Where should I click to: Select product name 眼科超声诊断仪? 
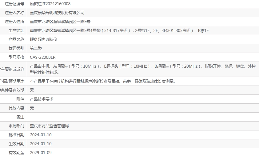pos(44,39)
